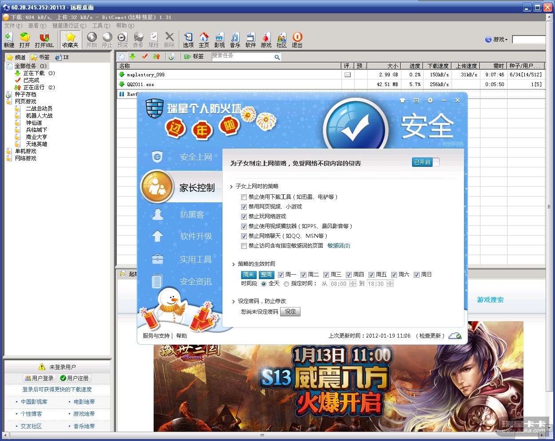Sort tasks by 下载速度 column header

pos(437,66)
